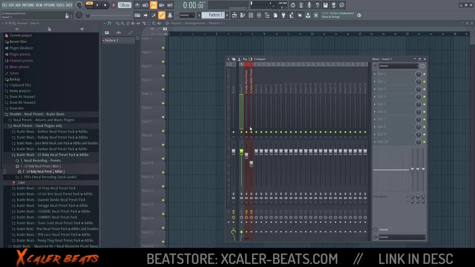Screen dimensions: 475x267
Task: Arm the record button
Action: coord(114,5)
